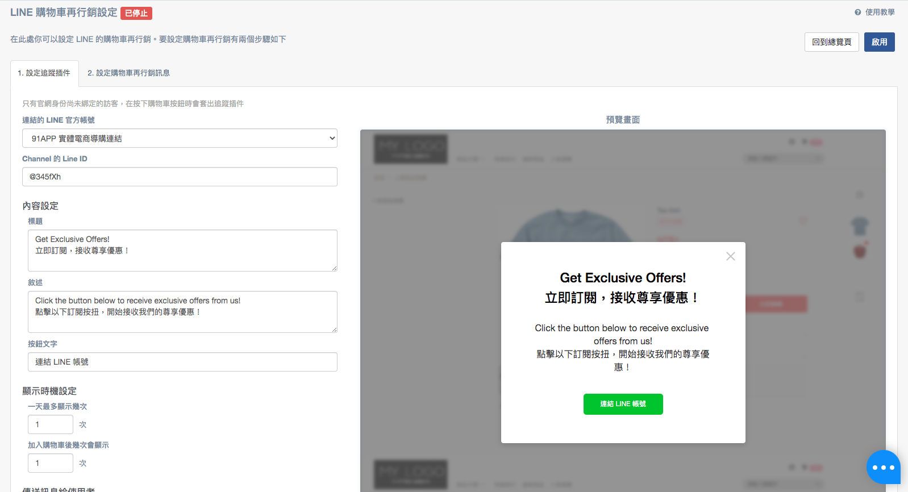Click the 顯示時機設定 section heading
Image resolution: width=908 pixels, height=492 pixels.
tap(49, 391)
